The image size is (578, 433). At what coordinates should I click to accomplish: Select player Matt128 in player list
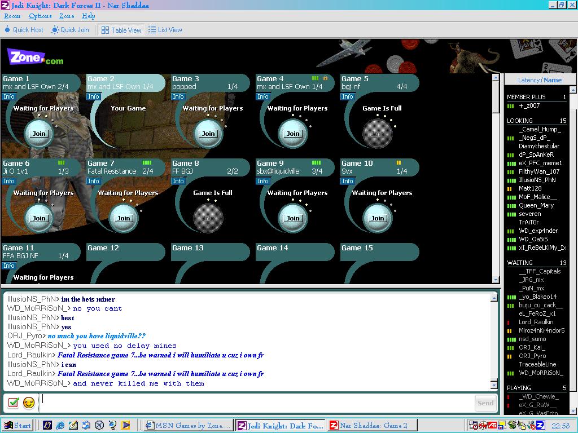coord(530,188)
